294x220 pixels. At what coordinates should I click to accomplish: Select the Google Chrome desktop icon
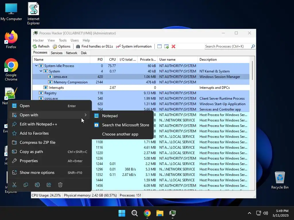point(11,70)
